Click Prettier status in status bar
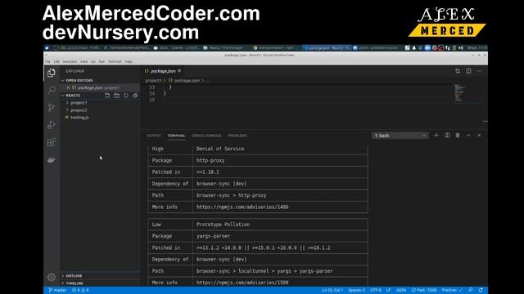The height and width of the screenshot is (294, 524). (452, 291)
